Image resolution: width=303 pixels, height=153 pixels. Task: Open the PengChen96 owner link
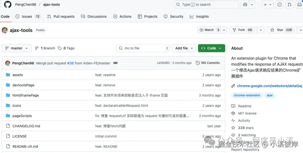[26, 4]
